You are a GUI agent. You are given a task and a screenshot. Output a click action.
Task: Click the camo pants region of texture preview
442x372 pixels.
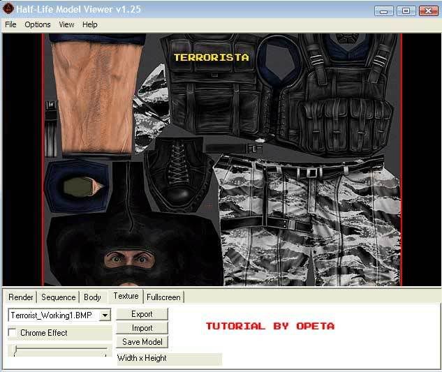click(x=309, y=221)
